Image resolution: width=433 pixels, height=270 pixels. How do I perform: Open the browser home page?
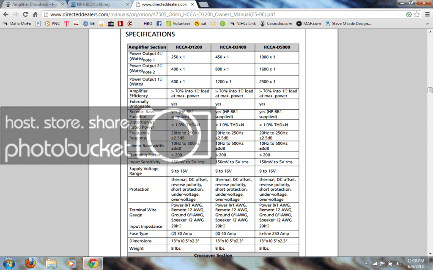point(36,14)
